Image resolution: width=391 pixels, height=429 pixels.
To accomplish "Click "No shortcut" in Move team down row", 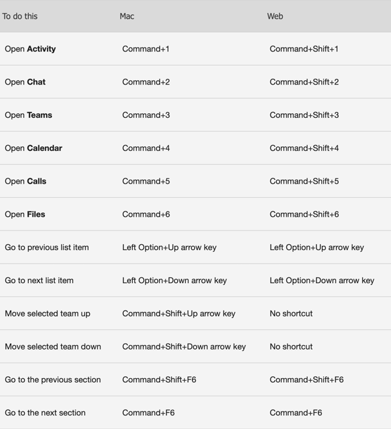I will 291,347.
